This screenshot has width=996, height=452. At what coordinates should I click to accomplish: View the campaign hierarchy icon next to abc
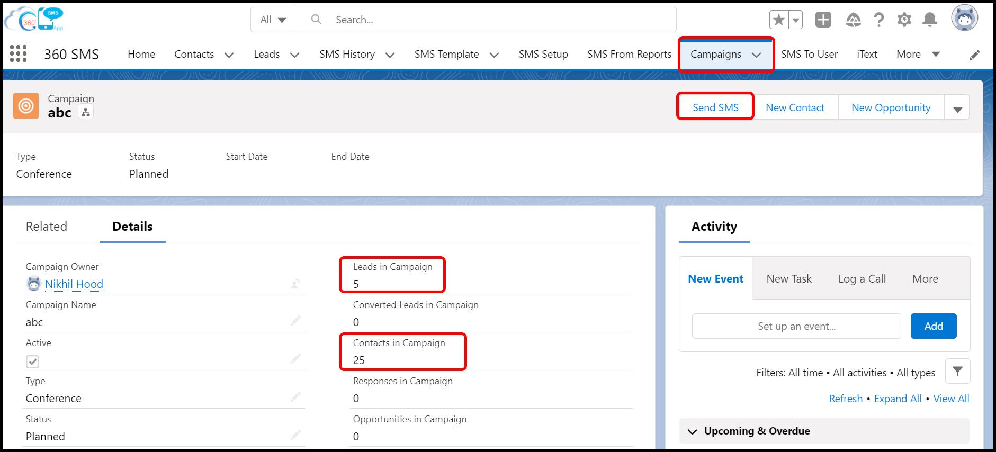click(x=86, y=112)
